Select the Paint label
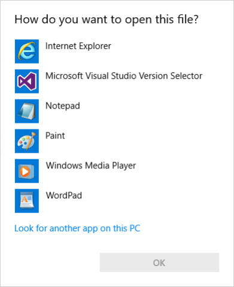 tap(55, 135)
